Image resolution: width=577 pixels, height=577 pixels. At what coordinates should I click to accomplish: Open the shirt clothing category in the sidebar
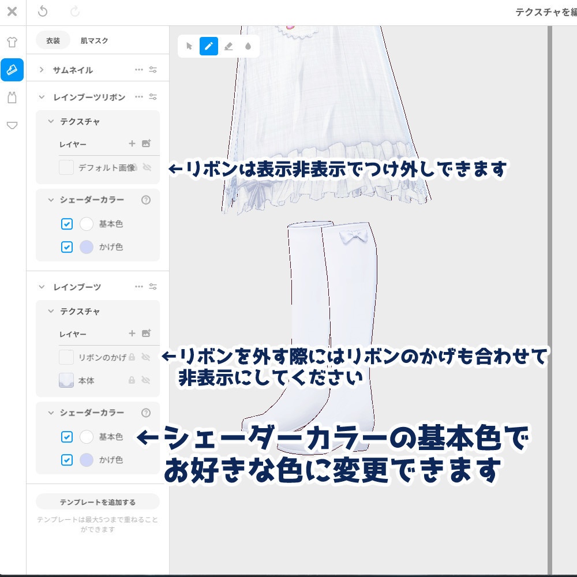(x=12, y=41)
